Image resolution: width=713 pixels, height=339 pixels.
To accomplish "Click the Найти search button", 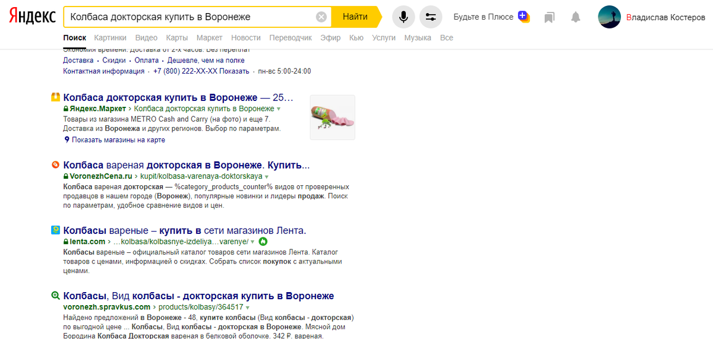I will [355, 17].
